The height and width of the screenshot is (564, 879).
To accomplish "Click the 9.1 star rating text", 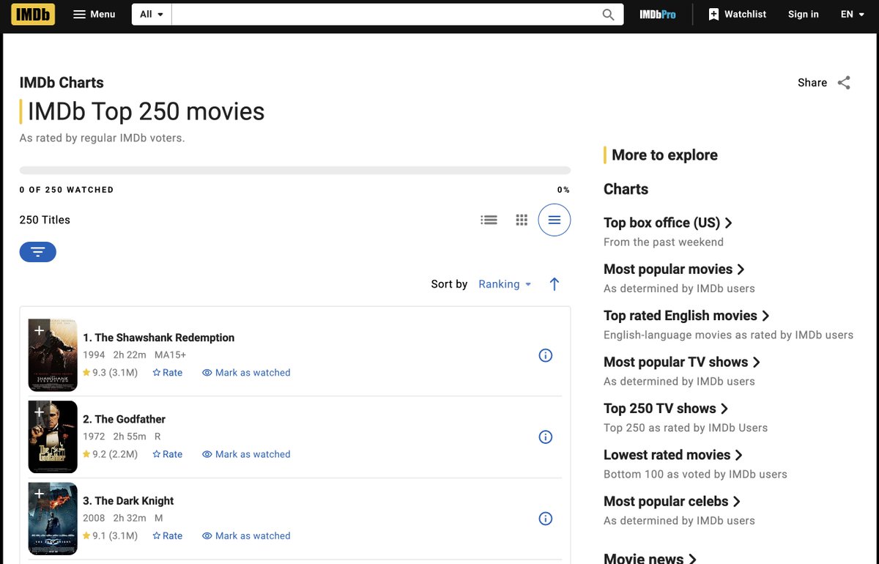I will click(x=110, y=536).
